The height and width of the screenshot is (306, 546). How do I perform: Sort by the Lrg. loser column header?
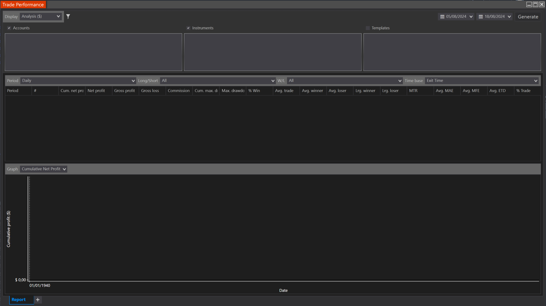pos(393,91)
